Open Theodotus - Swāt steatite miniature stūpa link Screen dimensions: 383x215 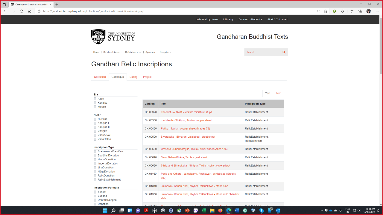click(186, 112)
